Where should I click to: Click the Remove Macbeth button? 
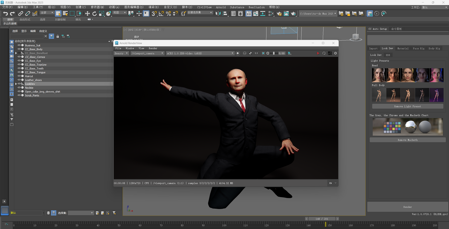[408, 140]
